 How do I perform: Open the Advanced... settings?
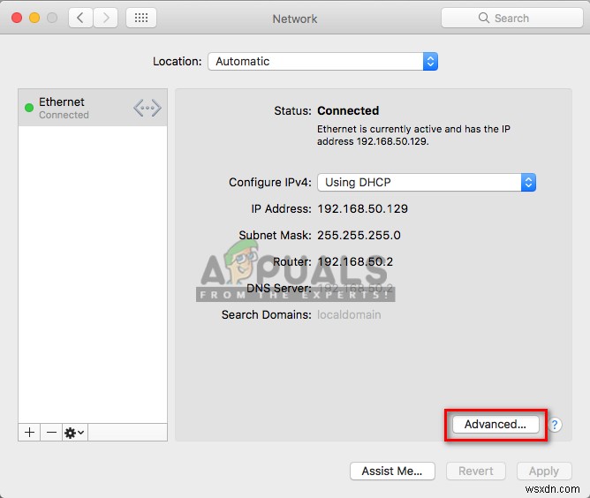tap(495, 424)
